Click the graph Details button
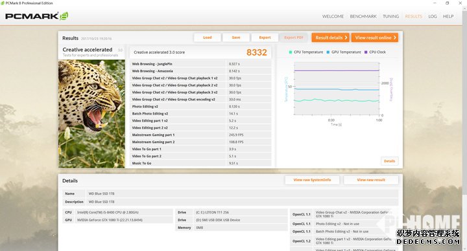Image resolution: width=467 pixels, height=251 pixels. [389, 161]
